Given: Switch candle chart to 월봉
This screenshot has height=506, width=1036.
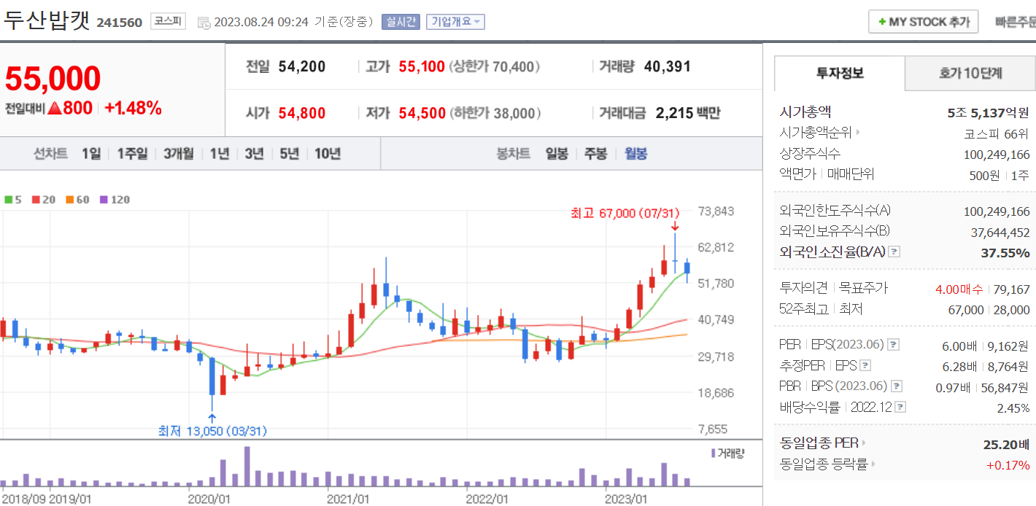Looking at the screenshot, I should pyautogui.click(x=635, y=154).
